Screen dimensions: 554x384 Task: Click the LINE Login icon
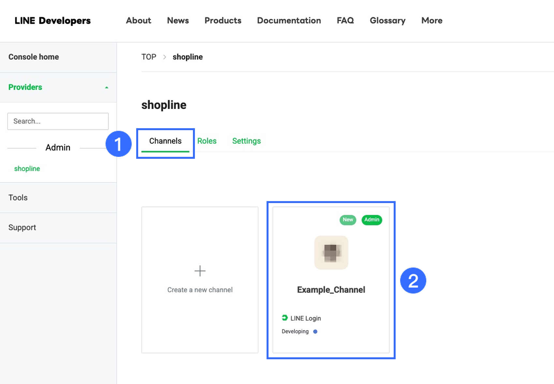[285, 318]
